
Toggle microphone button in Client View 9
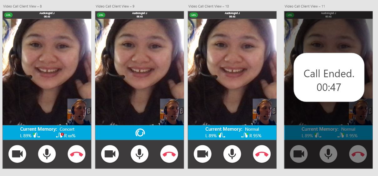pyautogui.click(x=140, y=154)
